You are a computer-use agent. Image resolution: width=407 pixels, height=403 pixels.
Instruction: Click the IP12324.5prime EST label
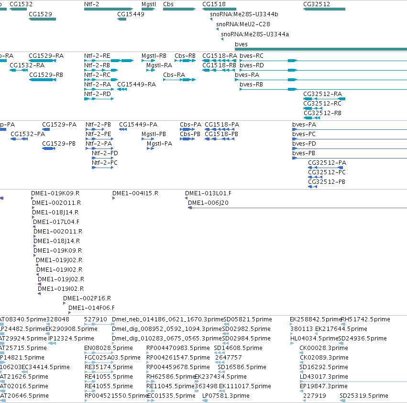[x=71, y=338]
